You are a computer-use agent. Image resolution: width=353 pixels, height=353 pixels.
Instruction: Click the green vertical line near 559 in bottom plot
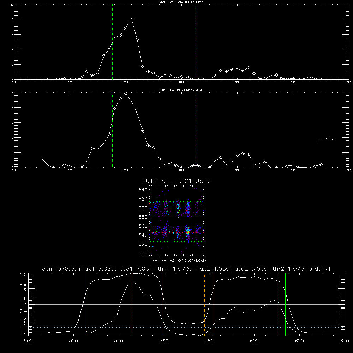coord(162,304)
